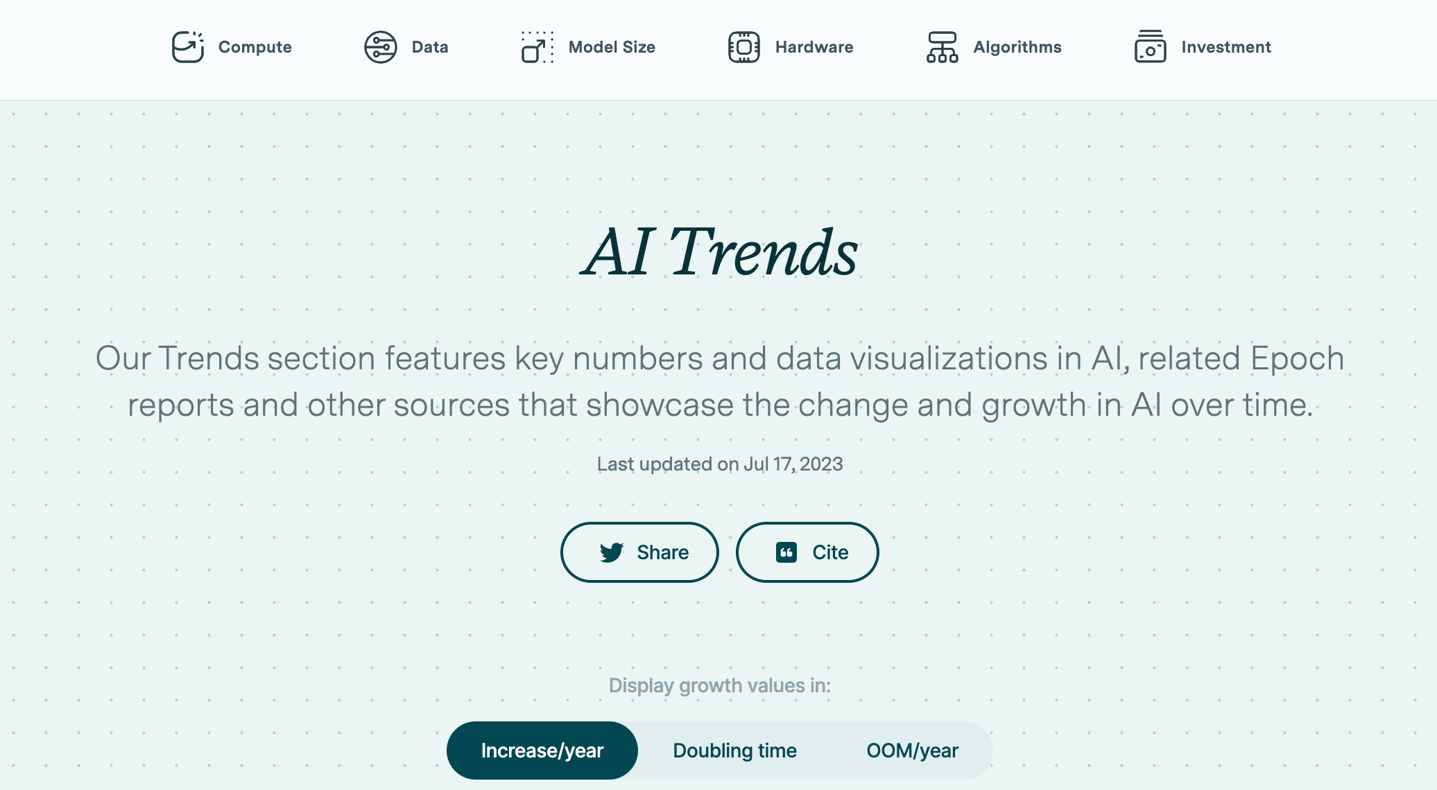This screenshot has width=1437, height=790.
Task: Switch to OOM/year growth view
Action: tap(911, 749)
